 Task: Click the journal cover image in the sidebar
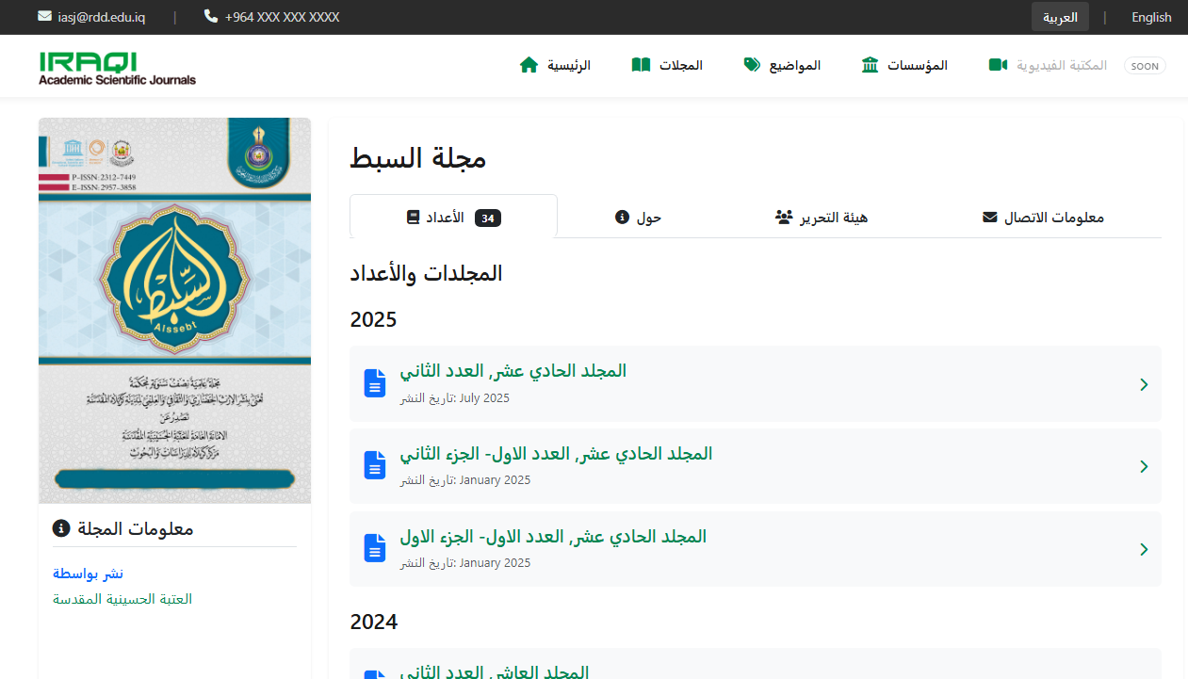tap(173, 309)
